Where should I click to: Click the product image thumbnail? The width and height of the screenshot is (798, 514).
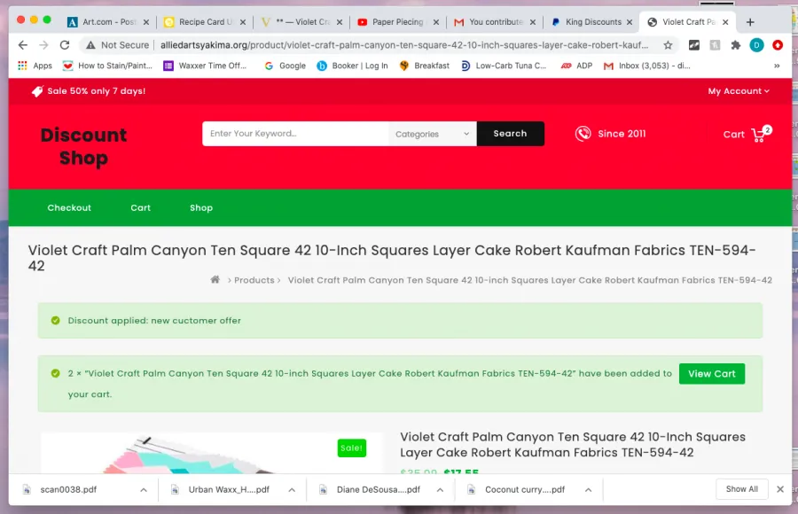(x=211, y=453)
